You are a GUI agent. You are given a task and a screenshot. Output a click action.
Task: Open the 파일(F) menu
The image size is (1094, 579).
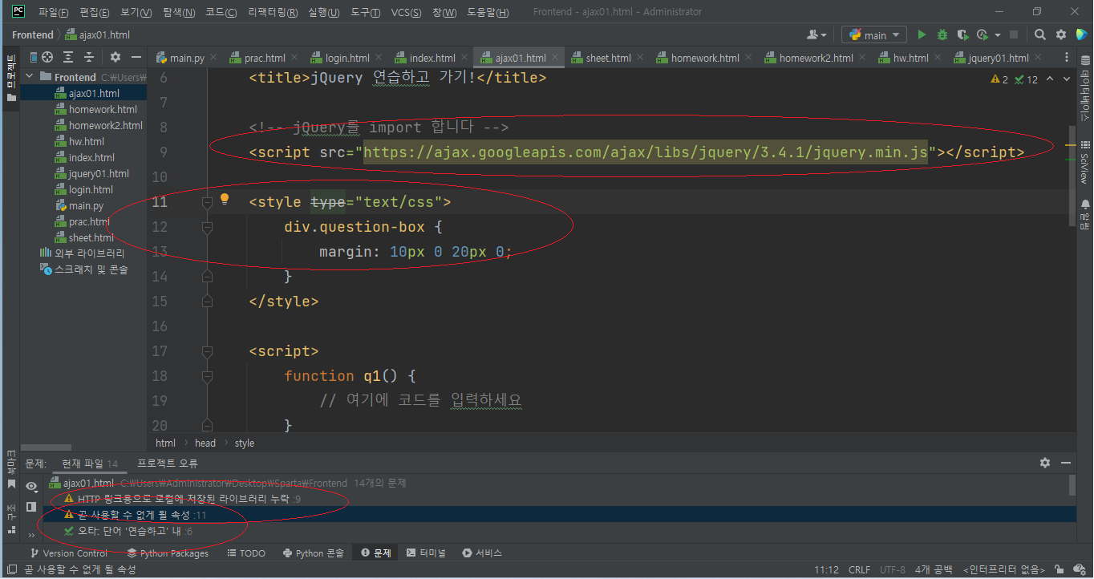tap(53, 12)
